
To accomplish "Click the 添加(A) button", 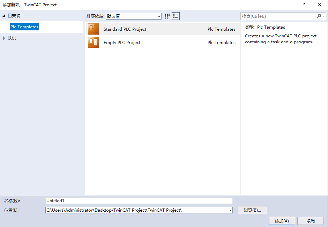I will [282, 221].
